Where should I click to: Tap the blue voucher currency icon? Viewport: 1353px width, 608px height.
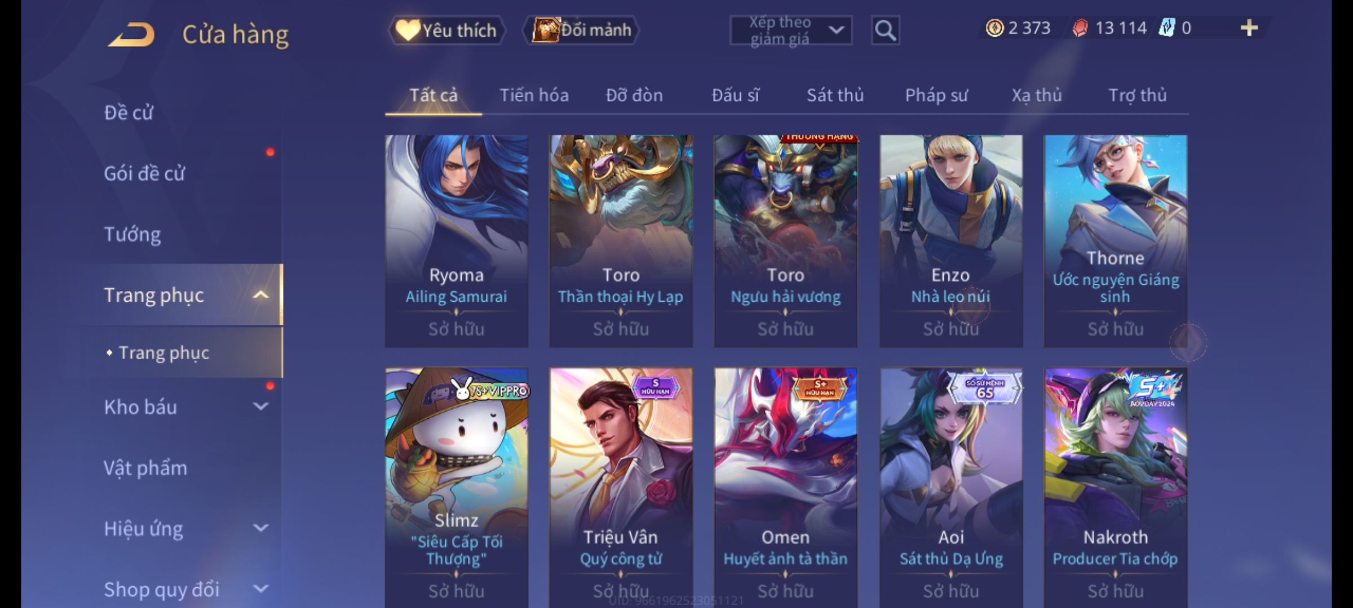click(x=1166, y=28)
